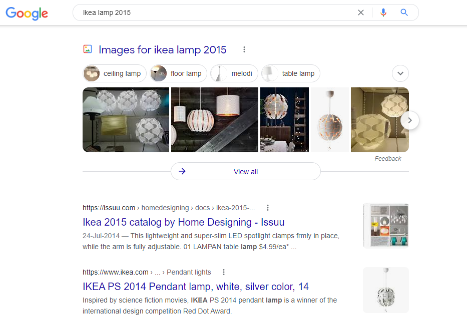Click the blue magnifier search icon
The height and width of the screenshot is (317, 467).
coord(404,12)
